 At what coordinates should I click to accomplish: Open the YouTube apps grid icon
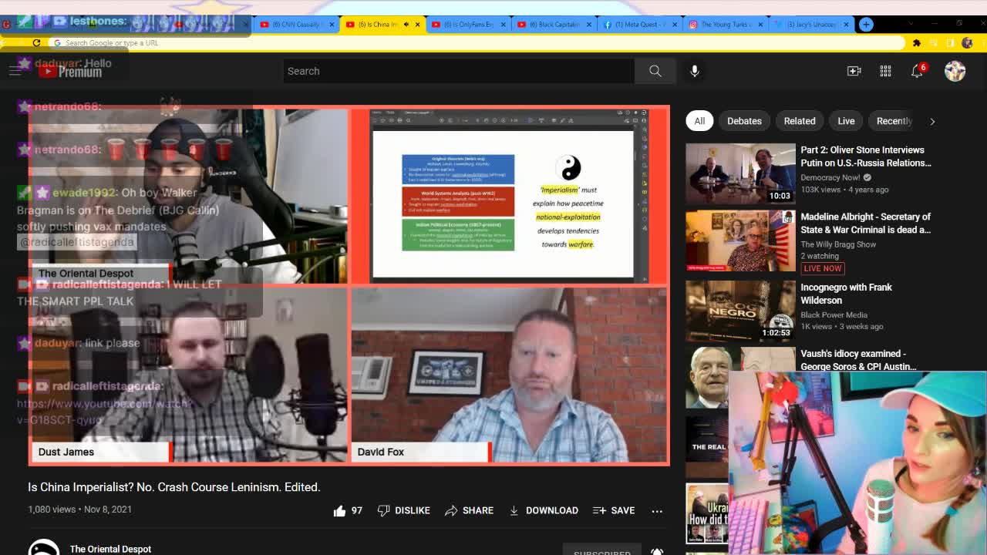[885, 71]
